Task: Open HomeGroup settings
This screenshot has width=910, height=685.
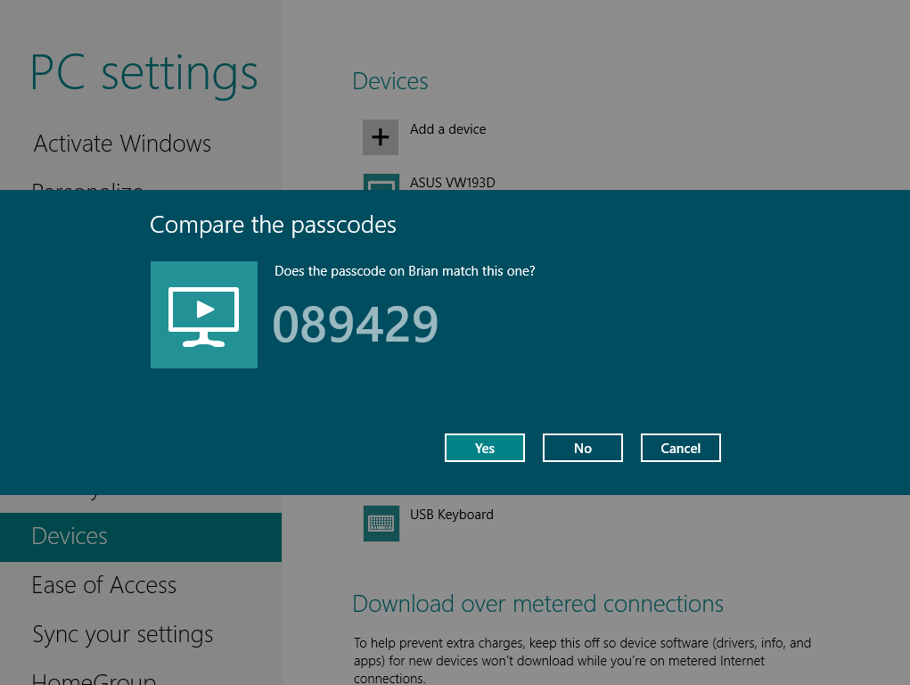Action: tap(94, 675)
